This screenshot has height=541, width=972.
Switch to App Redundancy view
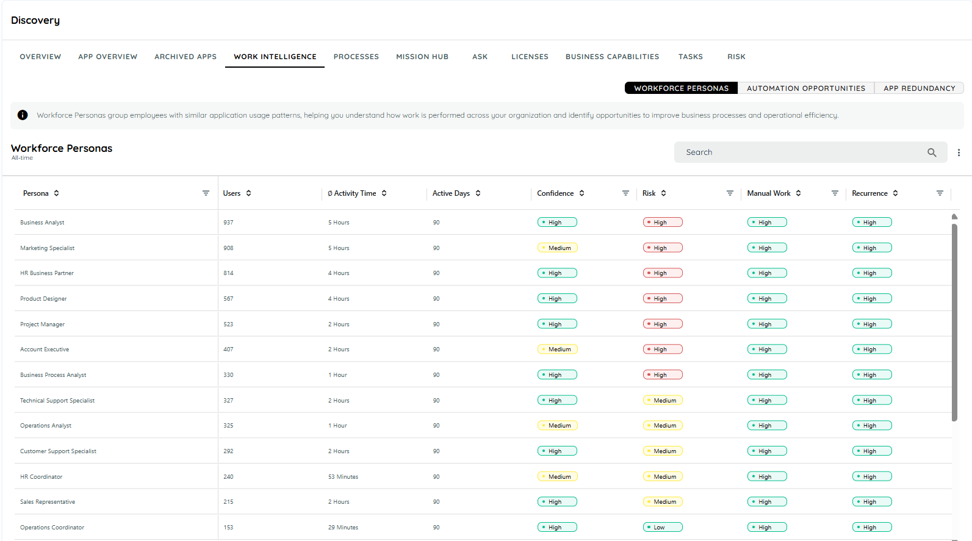coord(920,88)
